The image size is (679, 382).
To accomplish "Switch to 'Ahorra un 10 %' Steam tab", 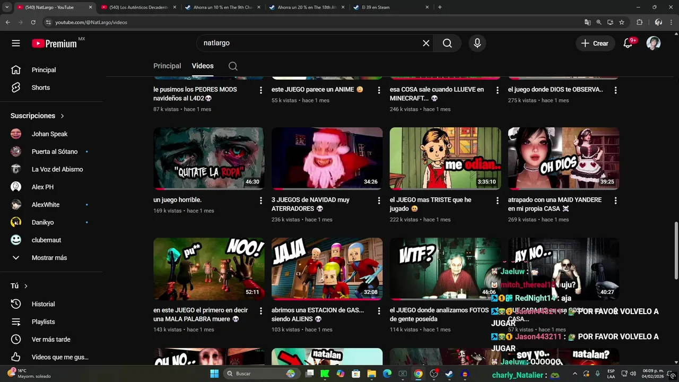I will [x=222, y=7].
